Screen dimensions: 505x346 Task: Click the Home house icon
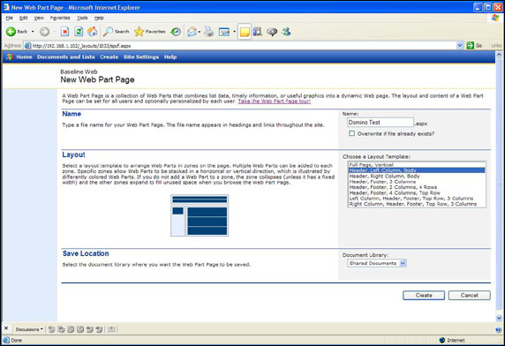tap(93, 31)
